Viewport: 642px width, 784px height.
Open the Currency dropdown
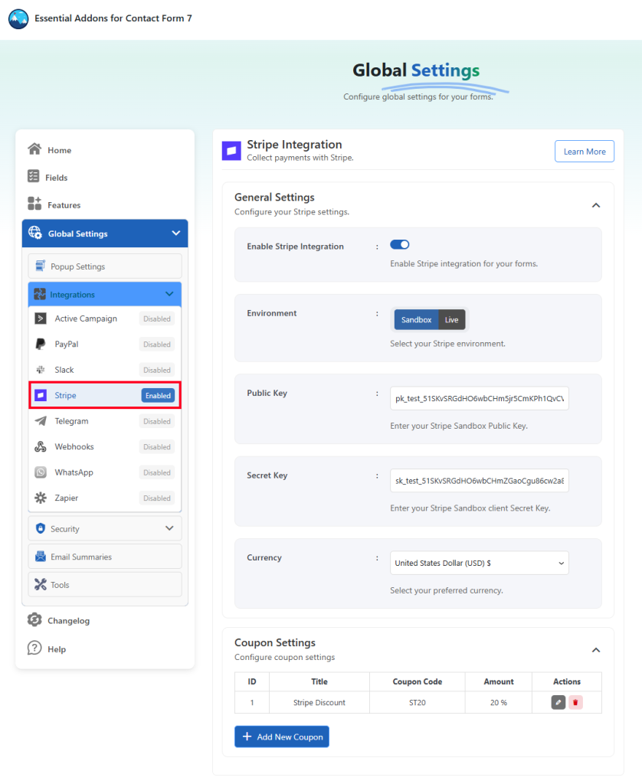point(480,563)
